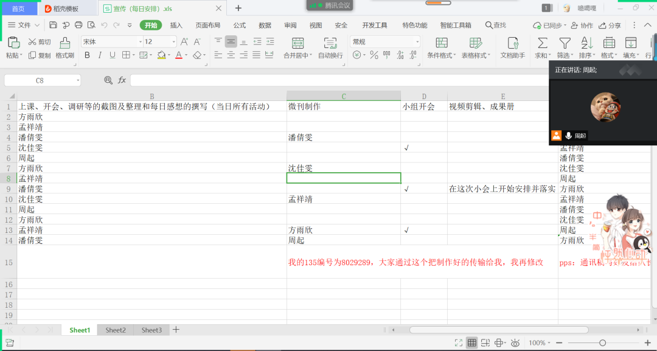Viewport: 657px width, 351px height.
Task: Open the font name 宋体 dropdown
Action: click(x=141, y=41)
